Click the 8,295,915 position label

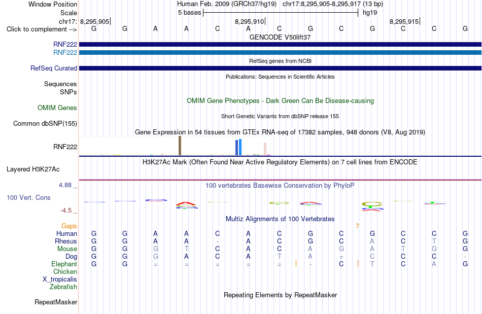coord(404,21)
